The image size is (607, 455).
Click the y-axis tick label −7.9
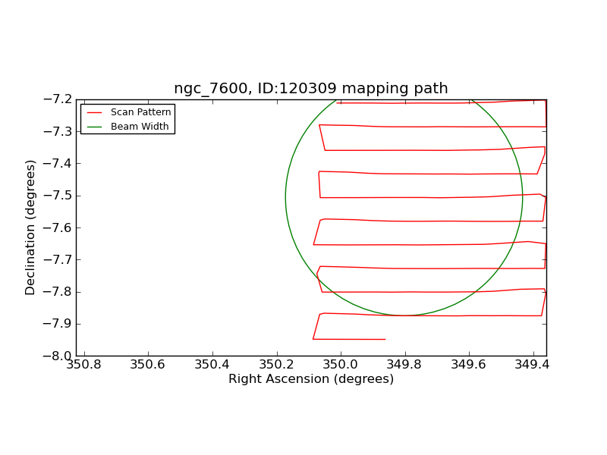[58, 324]
